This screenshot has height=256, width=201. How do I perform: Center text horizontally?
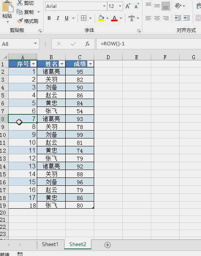tap(157, 18)
